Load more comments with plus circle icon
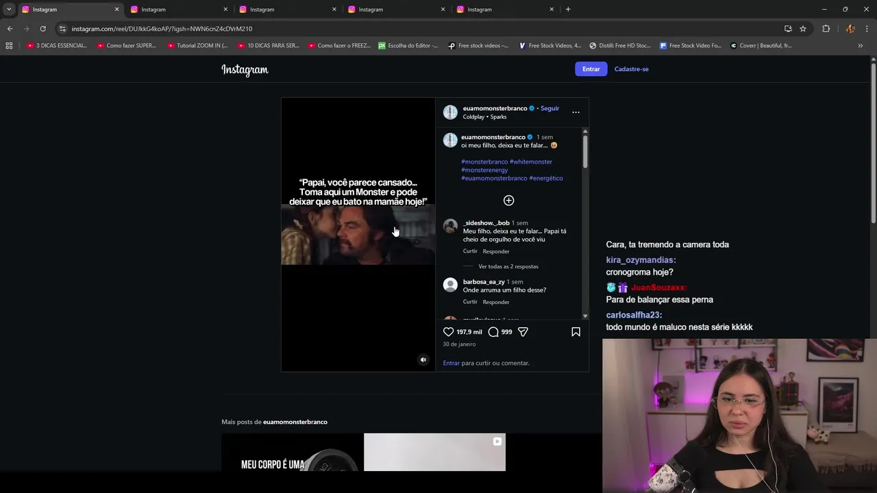This screenshot has height=493, width=877. coord(508,201)
